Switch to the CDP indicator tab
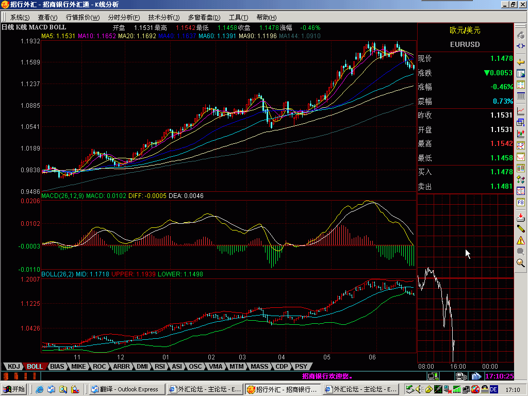 point(282,367)
